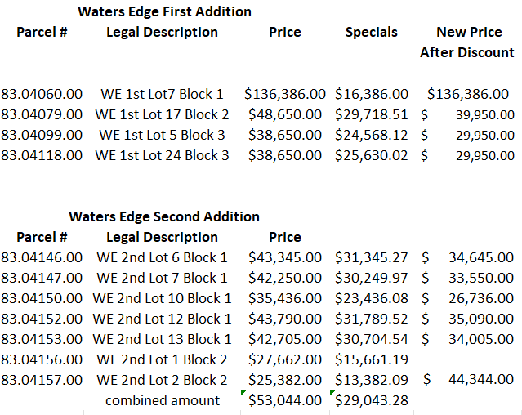Select parcel number 83.04060.00
522x415 pixels.
click(x=42, y=94)
